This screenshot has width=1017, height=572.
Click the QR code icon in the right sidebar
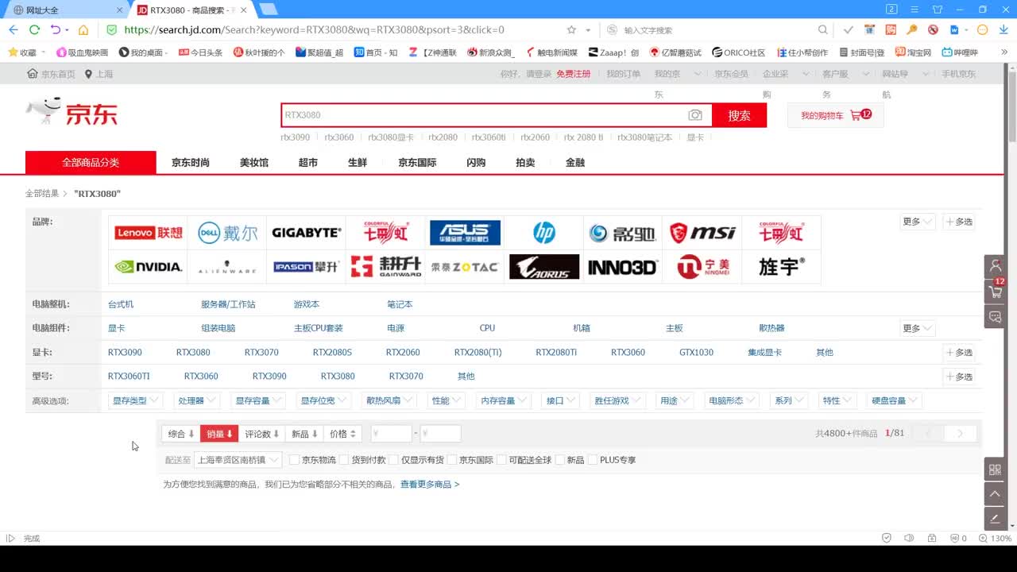click(x=995, y=470)
